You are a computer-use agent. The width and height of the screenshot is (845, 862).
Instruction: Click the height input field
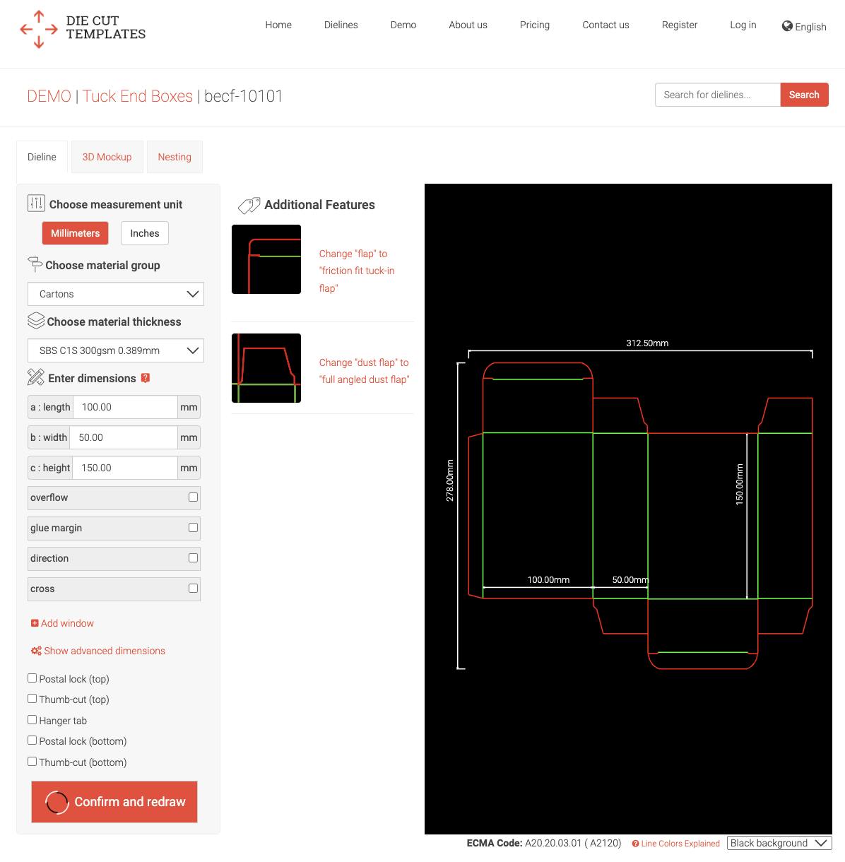(x=125, y=468)
